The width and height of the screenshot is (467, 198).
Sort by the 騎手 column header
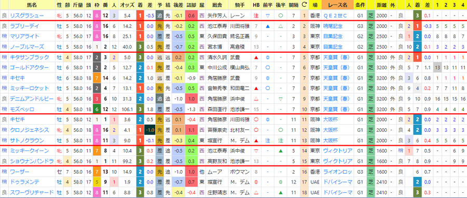(240, 5)
